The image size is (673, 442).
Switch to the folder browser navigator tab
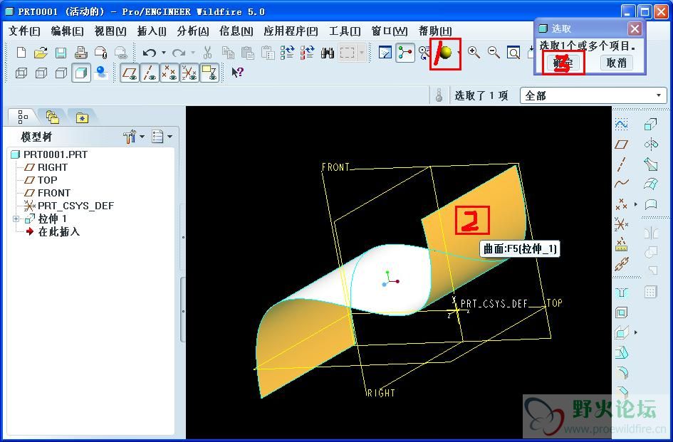coord(53,117)
